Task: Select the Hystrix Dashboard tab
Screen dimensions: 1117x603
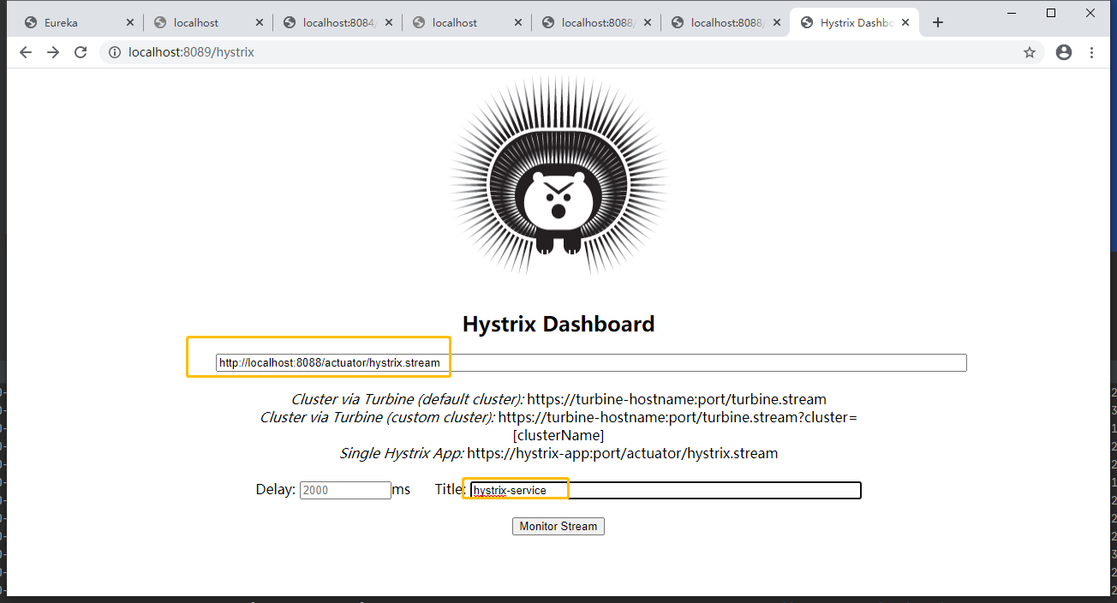Action: click(x=854, y=23)
